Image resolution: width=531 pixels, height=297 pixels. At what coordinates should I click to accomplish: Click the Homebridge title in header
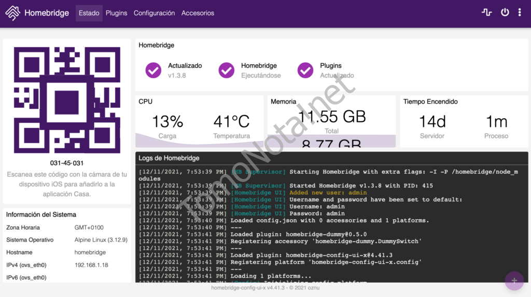[47, 13]
